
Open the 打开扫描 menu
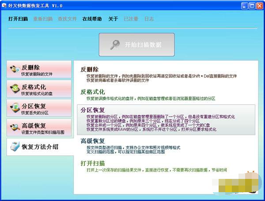(18, 19)
